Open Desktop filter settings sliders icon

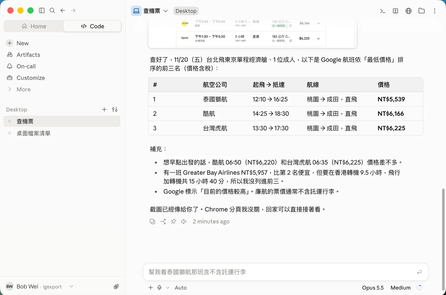(x=115, y=109)
